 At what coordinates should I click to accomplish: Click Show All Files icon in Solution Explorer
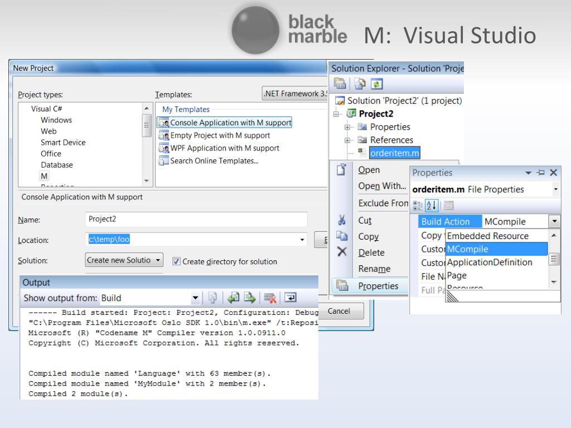360,84
